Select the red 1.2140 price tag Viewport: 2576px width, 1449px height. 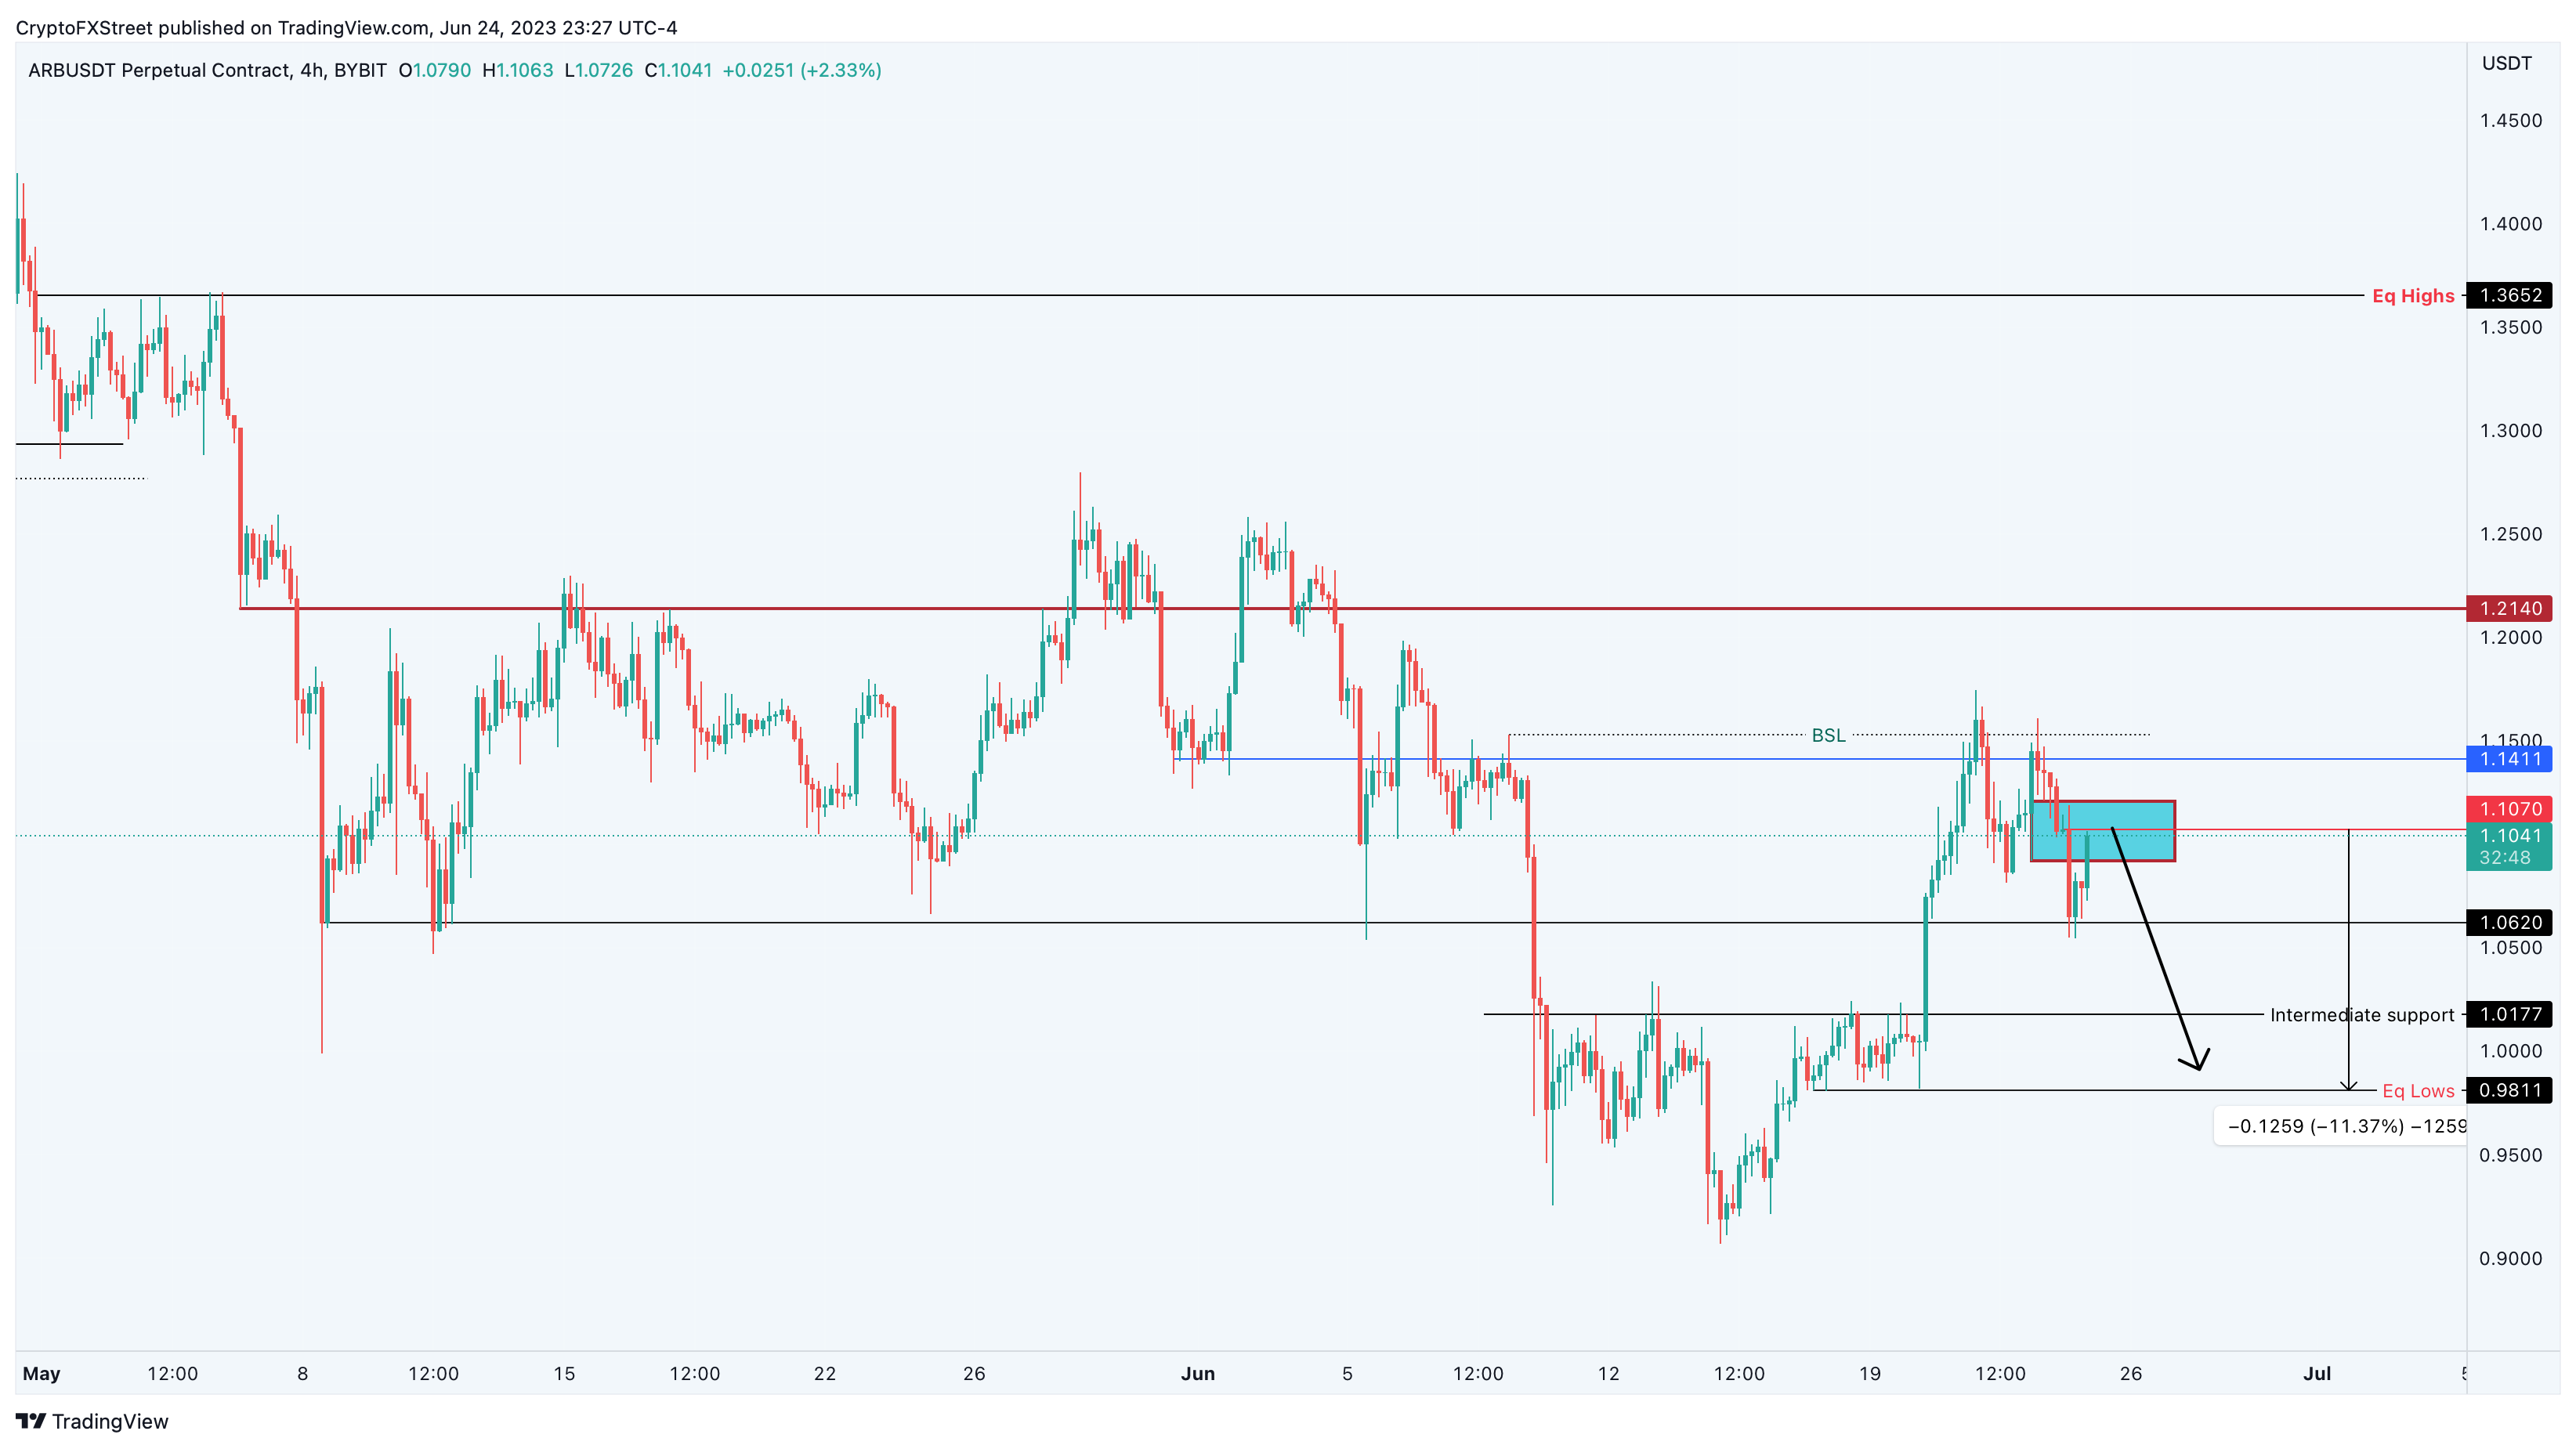2510,608
